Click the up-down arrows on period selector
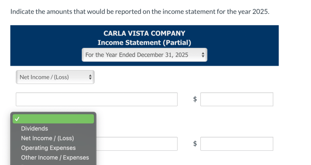Viewport: 311px width, 165px height. click(203, 55)
